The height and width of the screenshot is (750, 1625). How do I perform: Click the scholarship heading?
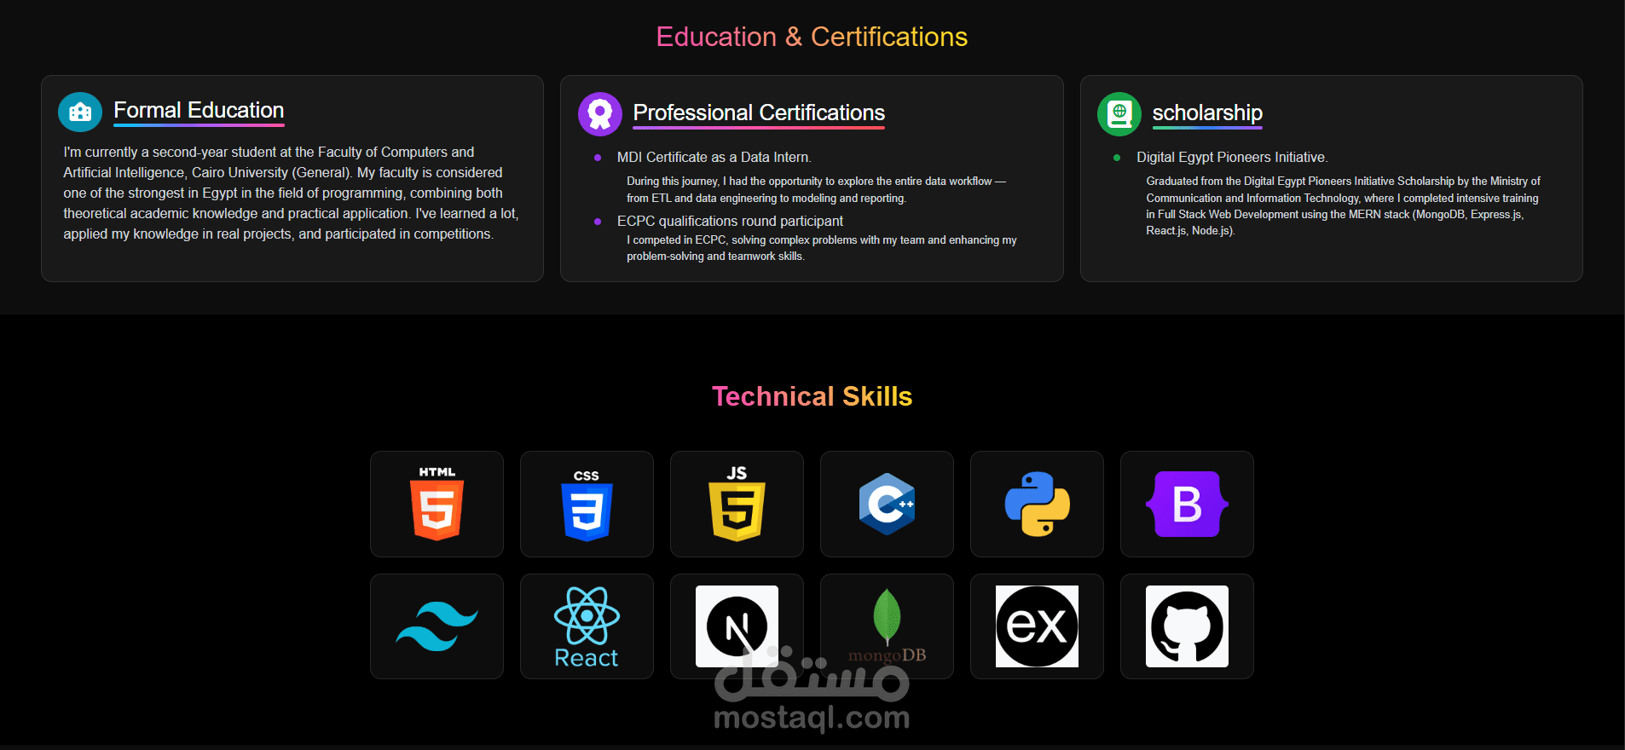1207,112
